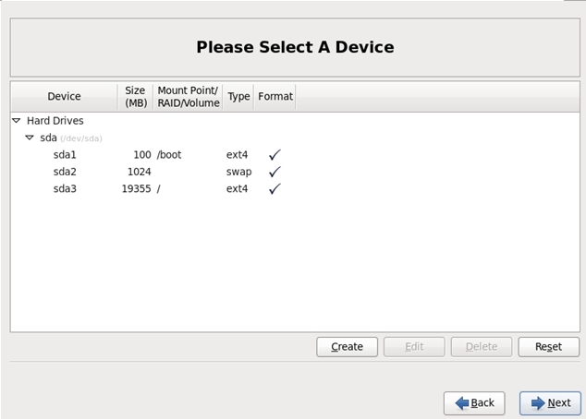Click the format checkmark for sda3
Screen dimensions: 586x419
(275, 189)
